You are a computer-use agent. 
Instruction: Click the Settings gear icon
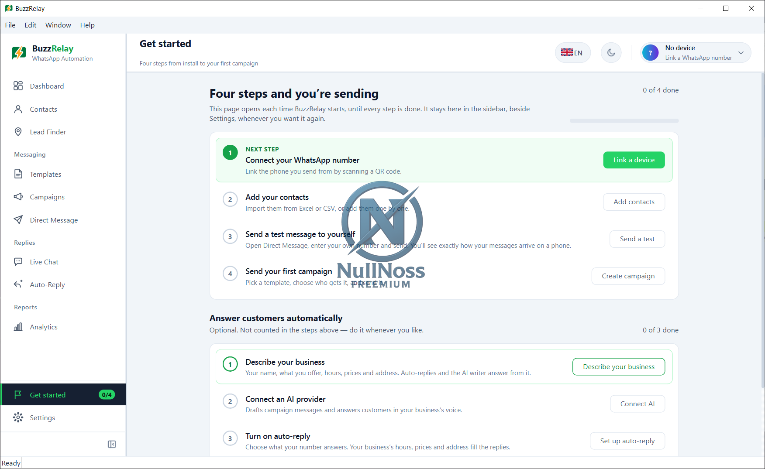point(18,418)
